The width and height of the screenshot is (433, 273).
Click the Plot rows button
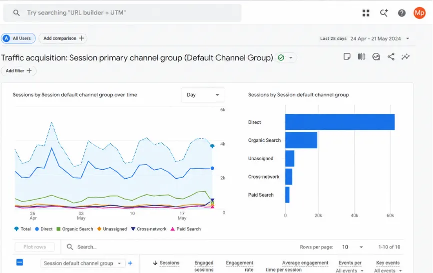(x=35, y=247)
